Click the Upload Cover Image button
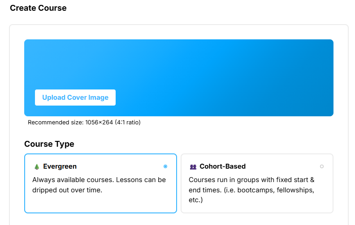 [75, 98]
